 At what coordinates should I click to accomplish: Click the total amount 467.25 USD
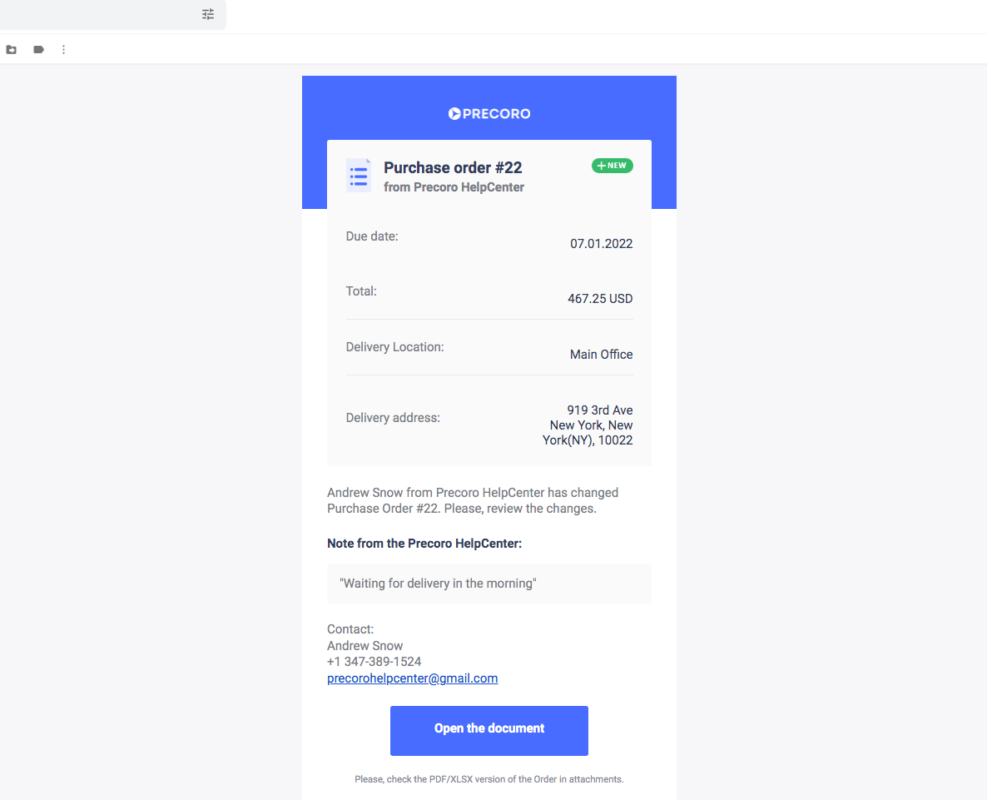[x=600, y=298]
